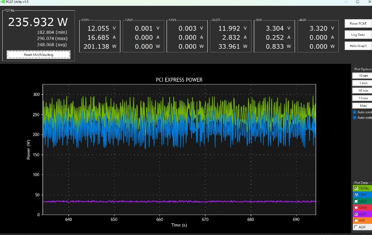Choose the 1 hour plot range
This screenshot has height=235, width=372.
pyautogui.click(x=363, y=98)
